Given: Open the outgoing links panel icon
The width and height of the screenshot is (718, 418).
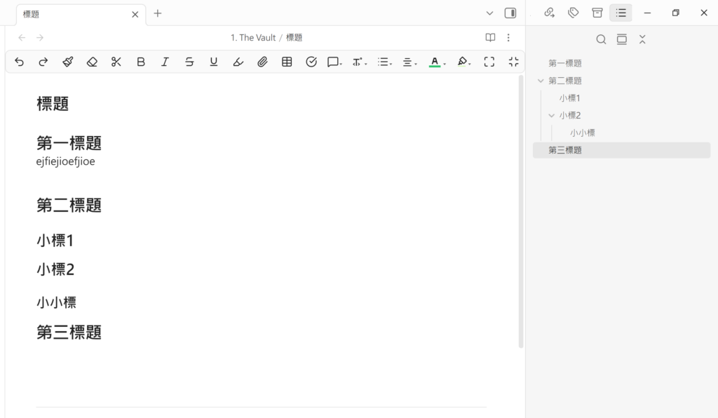Looking at the screenshot, I should click(550, 13).
